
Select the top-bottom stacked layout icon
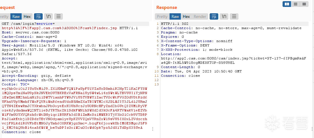295,4
